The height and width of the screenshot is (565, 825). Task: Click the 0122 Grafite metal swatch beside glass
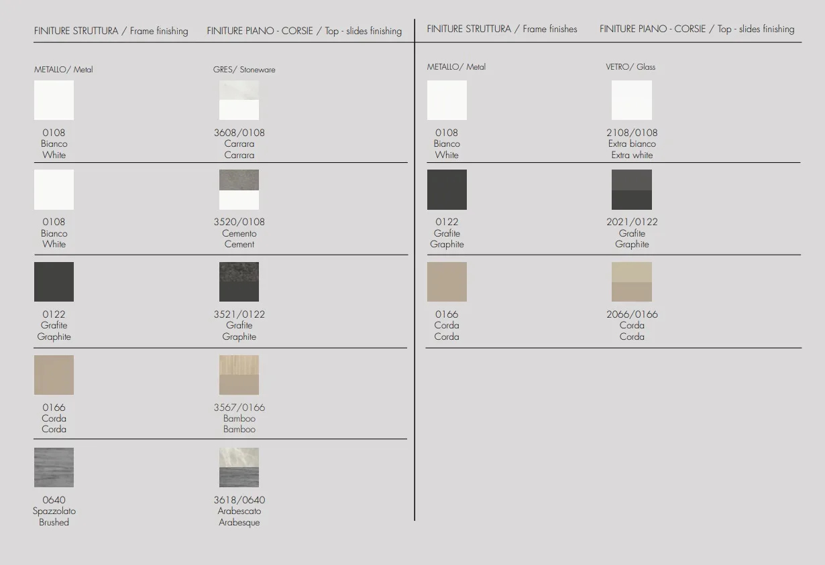(x=447, y=190)
